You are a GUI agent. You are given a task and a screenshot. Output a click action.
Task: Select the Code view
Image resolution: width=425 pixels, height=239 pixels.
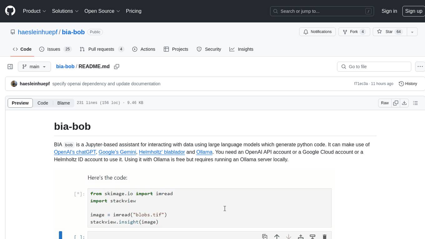click(43, 103)
